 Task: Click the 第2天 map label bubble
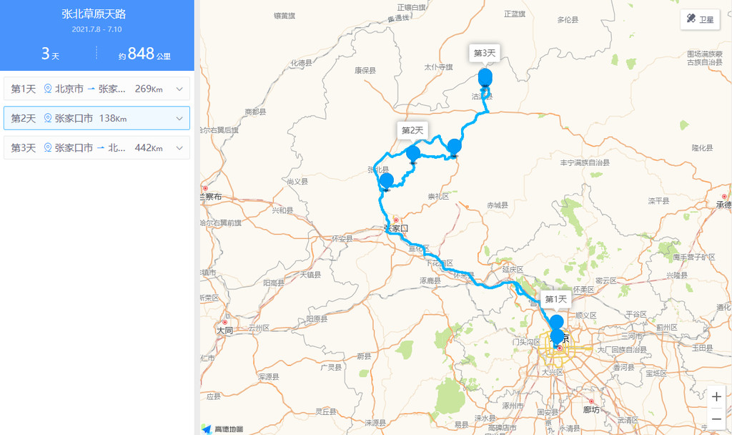coord(412,130)
